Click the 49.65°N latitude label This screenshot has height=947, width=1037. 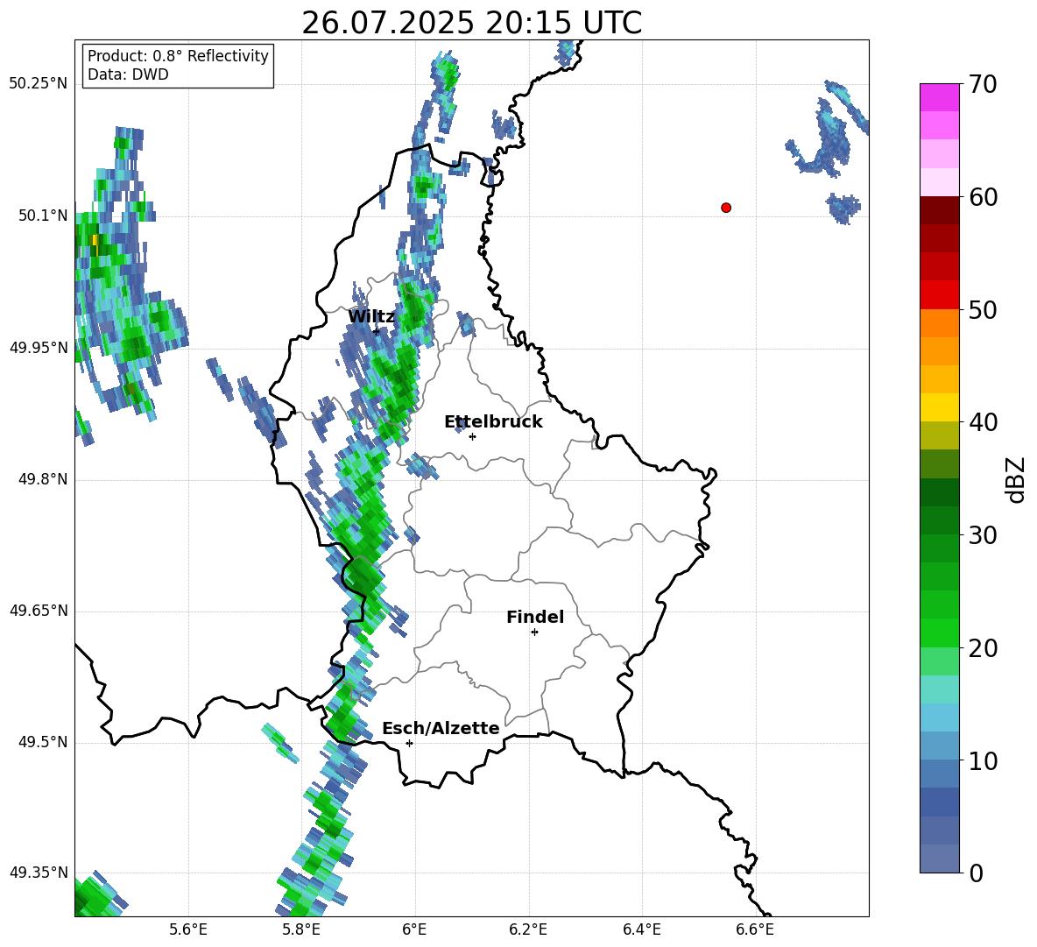[x=38, y=610]
